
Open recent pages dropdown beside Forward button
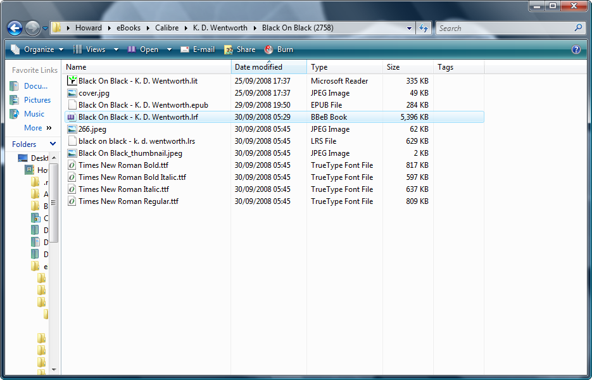coord(45,28)
